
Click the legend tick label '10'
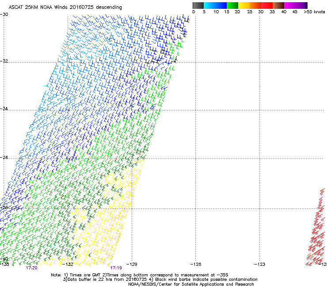[x=216, y=12]
